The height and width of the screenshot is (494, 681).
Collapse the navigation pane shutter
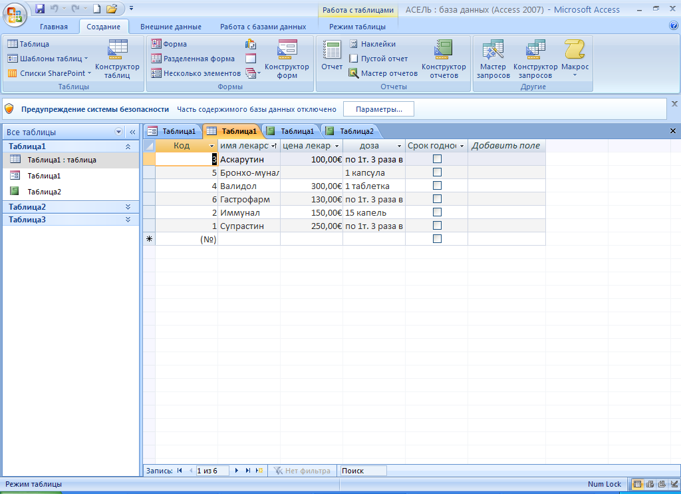point(132,132)
